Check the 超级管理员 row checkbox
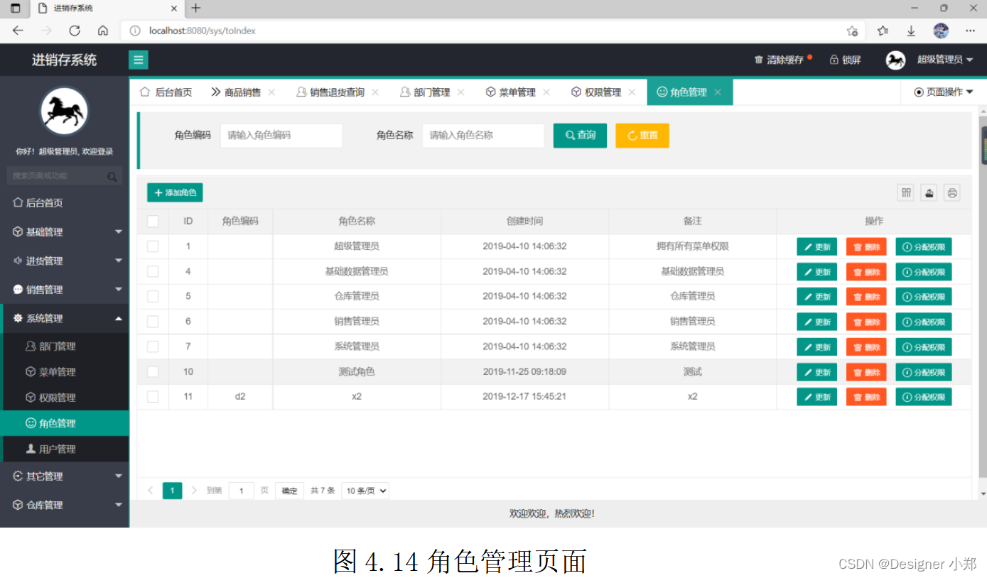 [x=153, y=246]
